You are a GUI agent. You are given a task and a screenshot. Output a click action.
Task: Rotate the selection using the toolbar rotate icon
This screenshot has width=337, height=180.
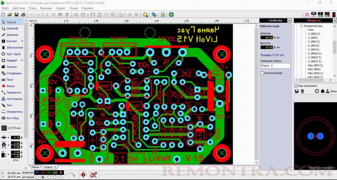[83, 14]
